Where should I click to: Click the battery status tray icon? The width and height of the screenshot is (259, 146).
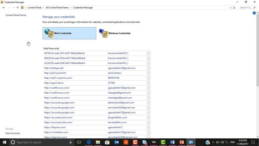[218, 142]
